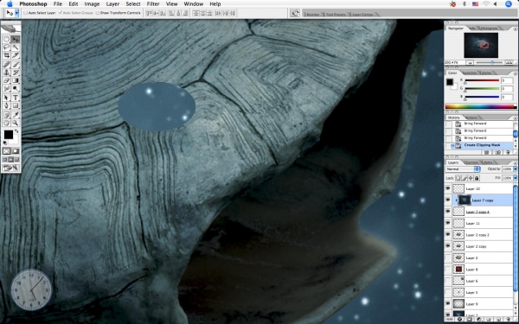Open the Fill slider arrow
The height and width of the screenshot is (324, 519).
(515, 178)
